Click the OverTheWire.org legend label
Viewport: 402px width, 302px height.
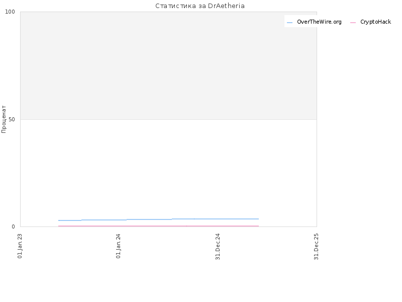(319, 22)
